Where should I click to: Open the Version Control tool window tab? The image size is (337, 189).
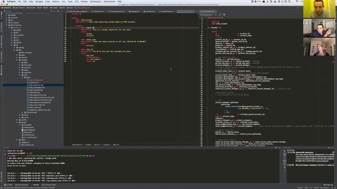(49, 185)
